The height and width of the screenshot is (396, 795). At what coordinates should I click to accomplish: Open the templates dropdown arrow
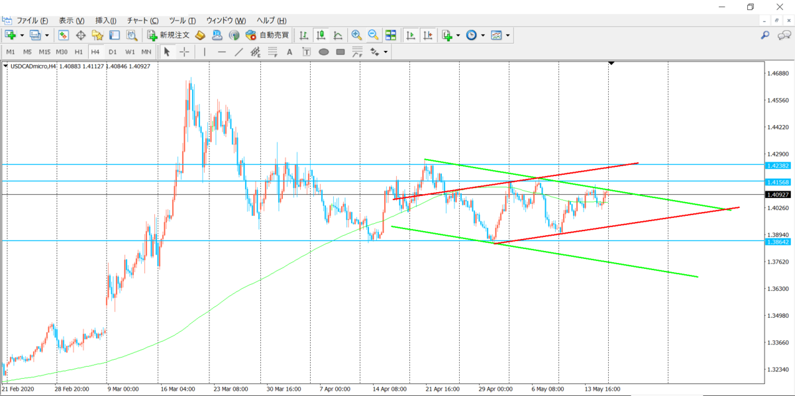(x=507, y=35)
